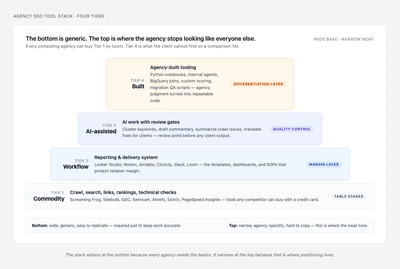400x269 pixels.
Task: Select the 'Commodity' tier name
Action: 49,199
